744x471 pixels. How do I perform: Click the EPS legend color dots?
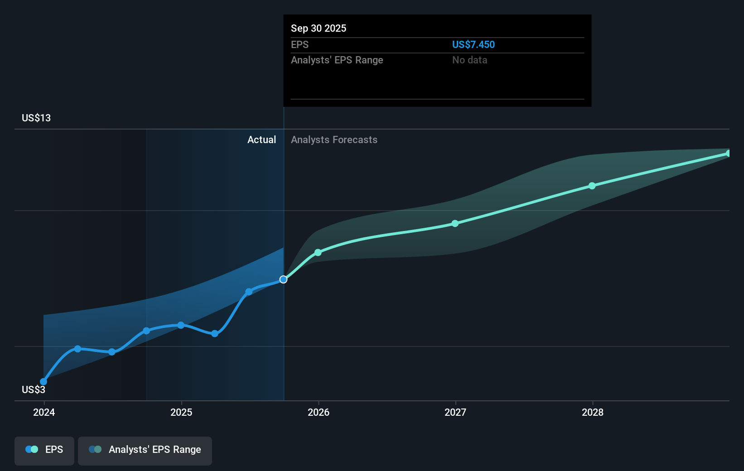pos(32,449)
